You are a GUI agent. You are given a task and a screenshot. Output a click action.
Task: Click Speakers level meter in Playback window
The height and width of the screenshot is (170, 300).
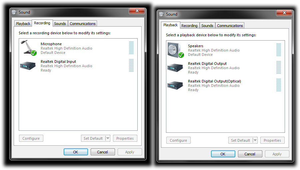279,50
